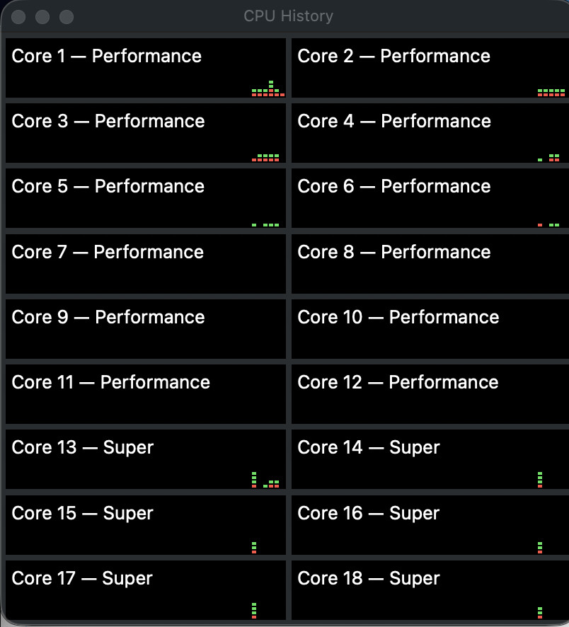Select the Core 8 Performance panel

click(x=430, y=264)
